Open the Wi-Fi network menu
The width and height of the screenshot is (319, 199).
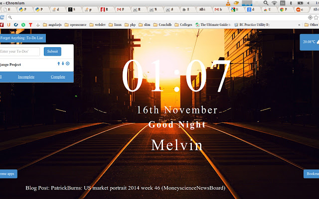click(274, 3)
